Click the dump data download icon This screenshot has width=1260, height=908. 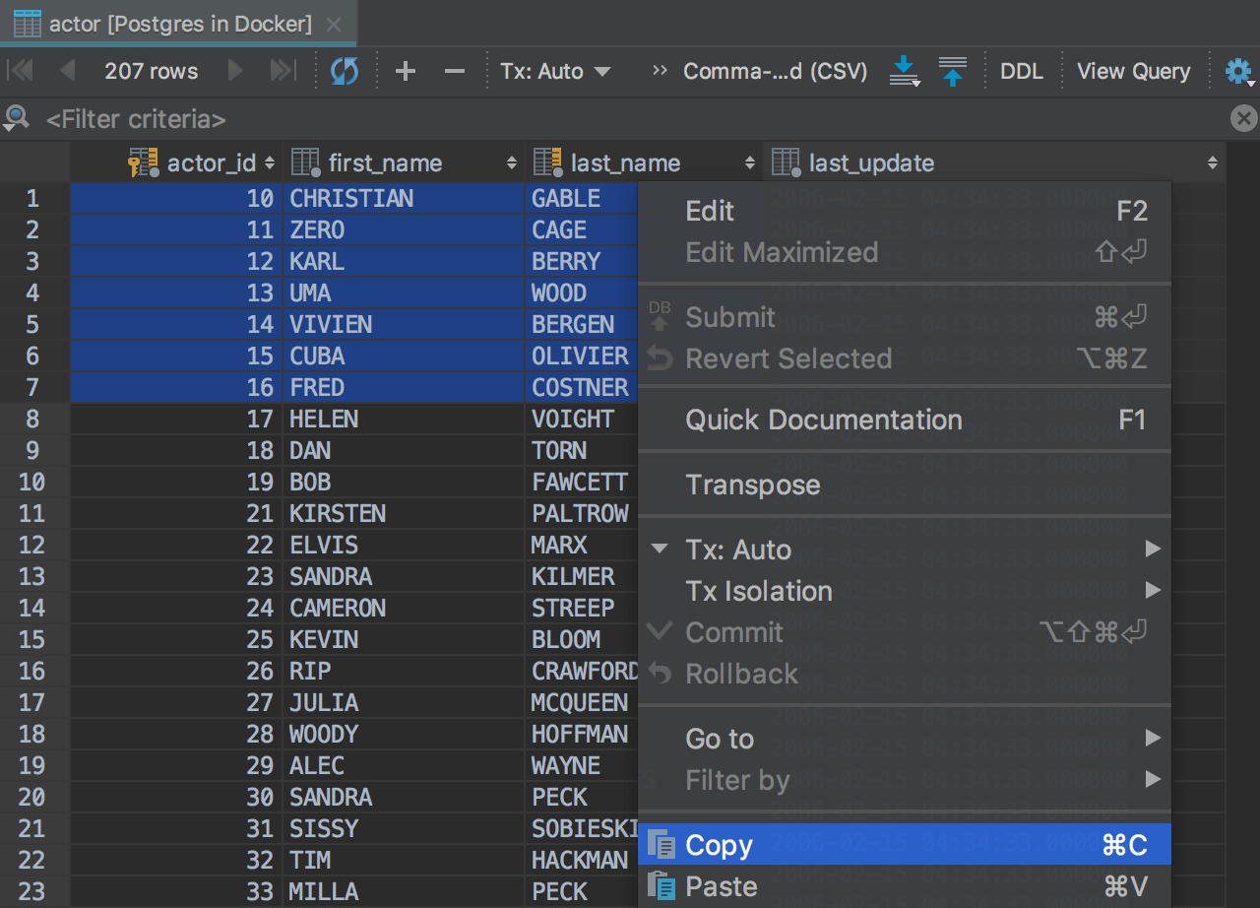click(904, 71)
